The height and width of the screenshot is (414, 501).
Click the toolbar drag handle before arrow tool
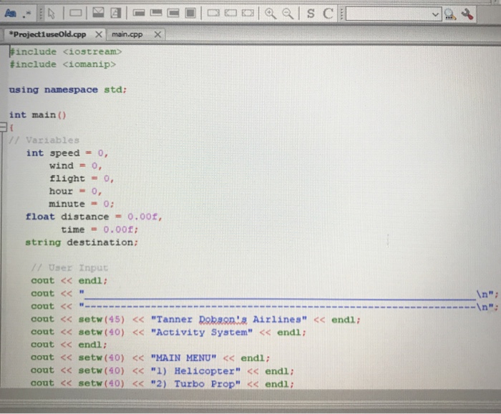pos(41,14)
